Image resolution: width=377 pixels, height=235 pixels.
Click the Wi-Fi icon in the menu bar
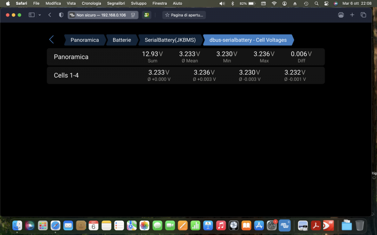click(274, 3)
